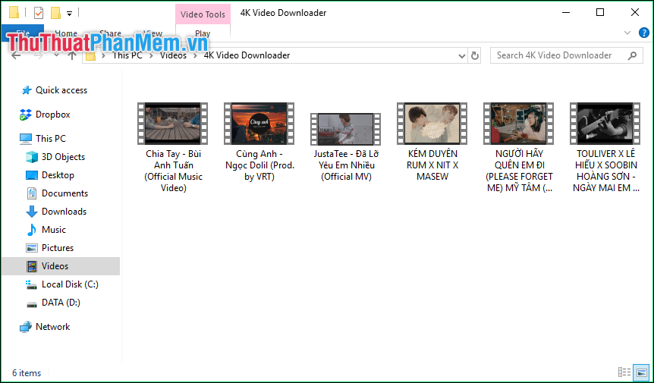The image size is (654, 383).
Task: Click the '6 items' status bar text
Action: [27, 373]
